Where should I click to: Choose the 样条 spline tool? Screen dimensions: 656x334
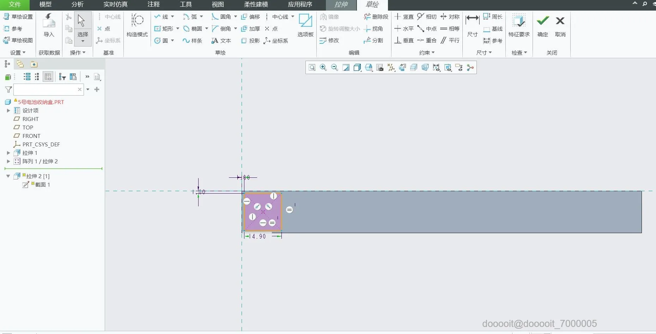click(192, 41)
